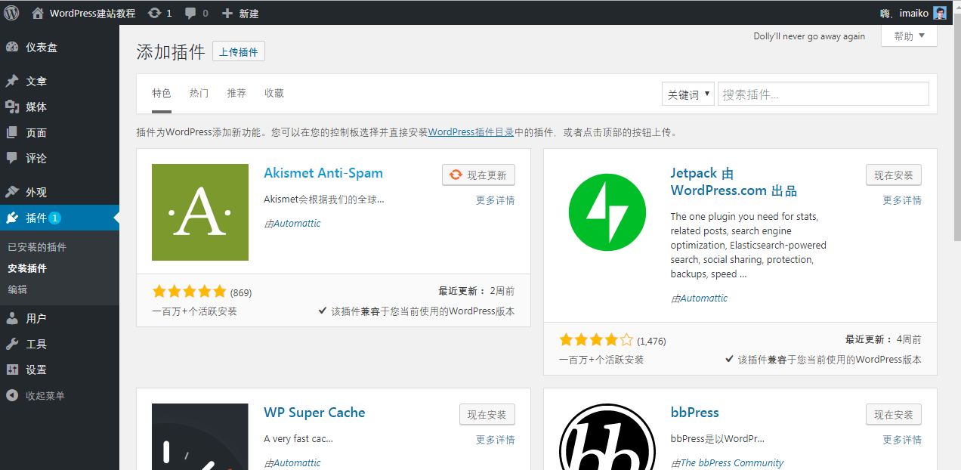Click the 新建 label in the admin bar
This screenshot has height=470, width=961.
click(249, 13)
